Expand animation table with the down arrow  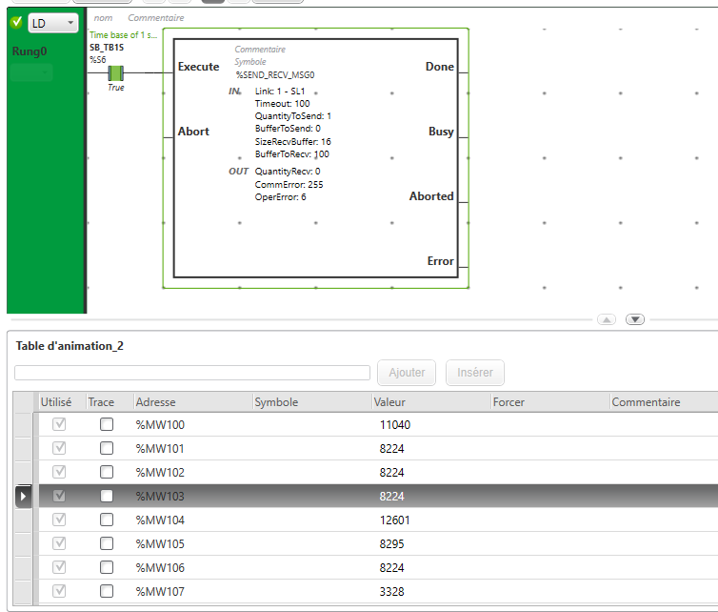(x=636, y=319)
